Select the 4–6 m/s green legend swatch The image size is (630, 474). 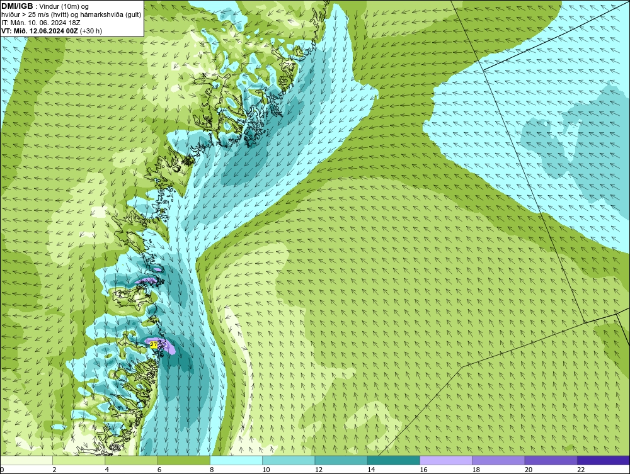(x=132, y=460)
